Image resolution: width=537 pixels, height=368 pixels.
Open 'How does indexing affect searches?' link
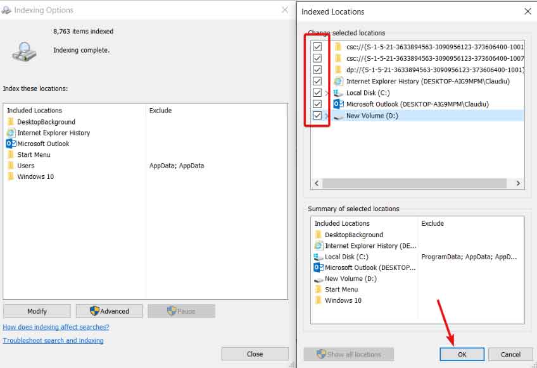click(56, 327)
